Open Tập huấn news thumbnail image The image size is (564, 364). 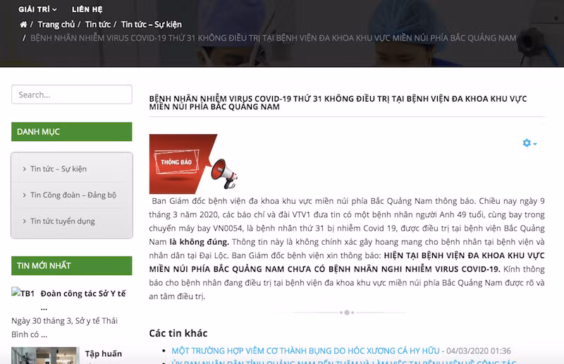coord(45,356)
